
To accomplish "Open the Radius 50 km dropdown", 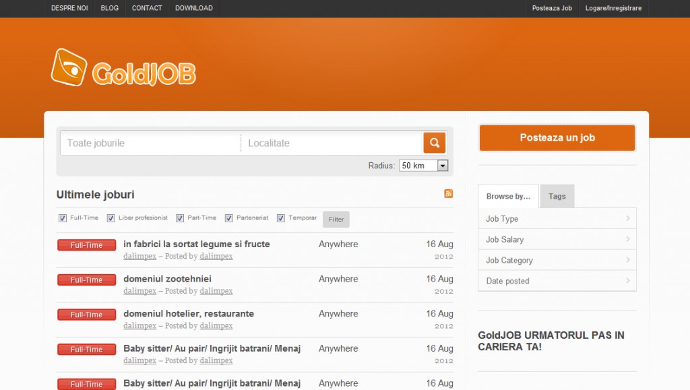I will [x=423, y=166].
